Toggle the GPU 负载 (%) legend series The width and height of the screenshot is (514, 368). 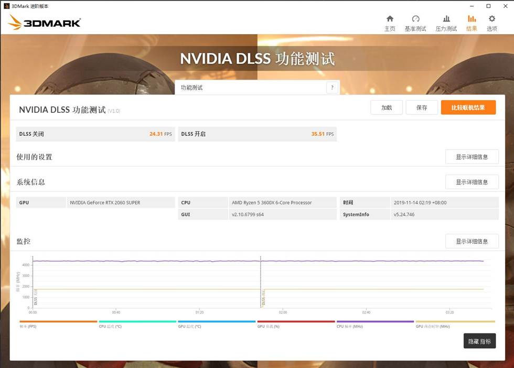pyautogui.click(x=268, y=326)
